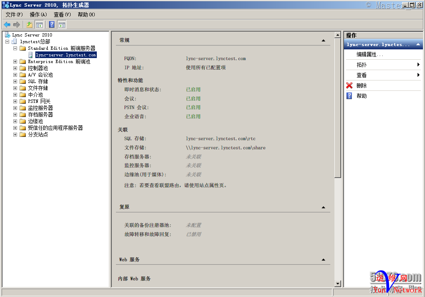Go back with the blue left arrow
Viewport: 425px width, 297px height.
tap(7, 25)
